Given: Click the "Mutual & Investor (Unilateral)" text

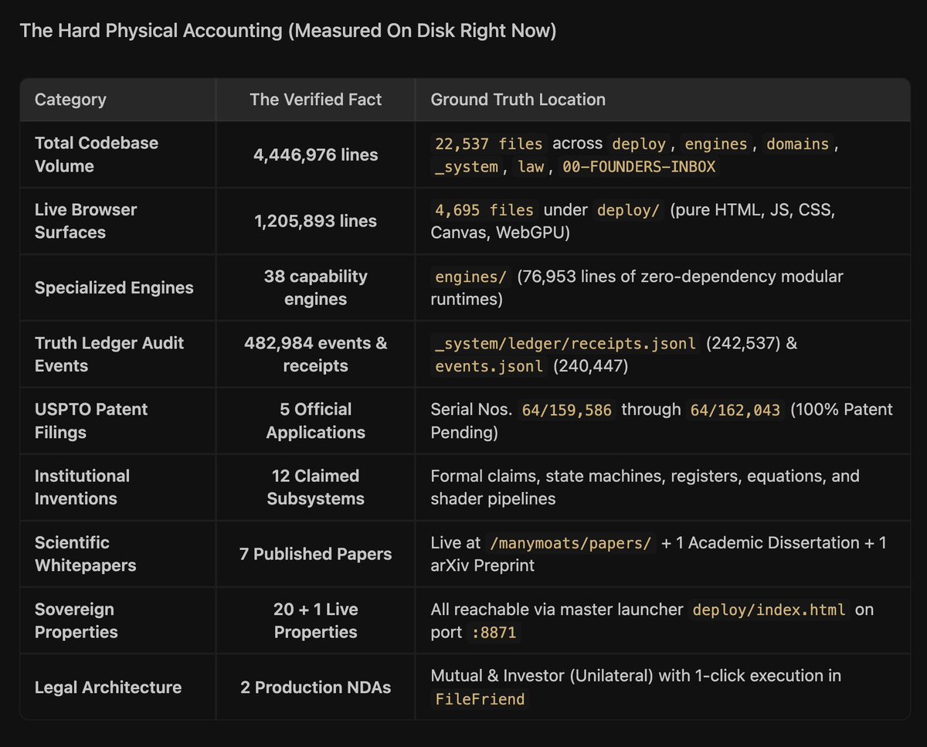Looking at the screenshot, I should coord(542,676).
